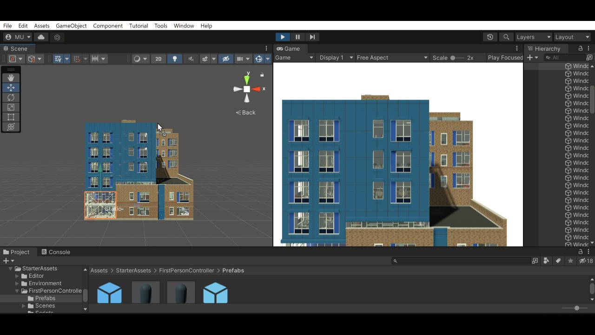Viewport: 595px width, 335px height.
Task: Select the Rotate tool
Action: click(11, 98)
